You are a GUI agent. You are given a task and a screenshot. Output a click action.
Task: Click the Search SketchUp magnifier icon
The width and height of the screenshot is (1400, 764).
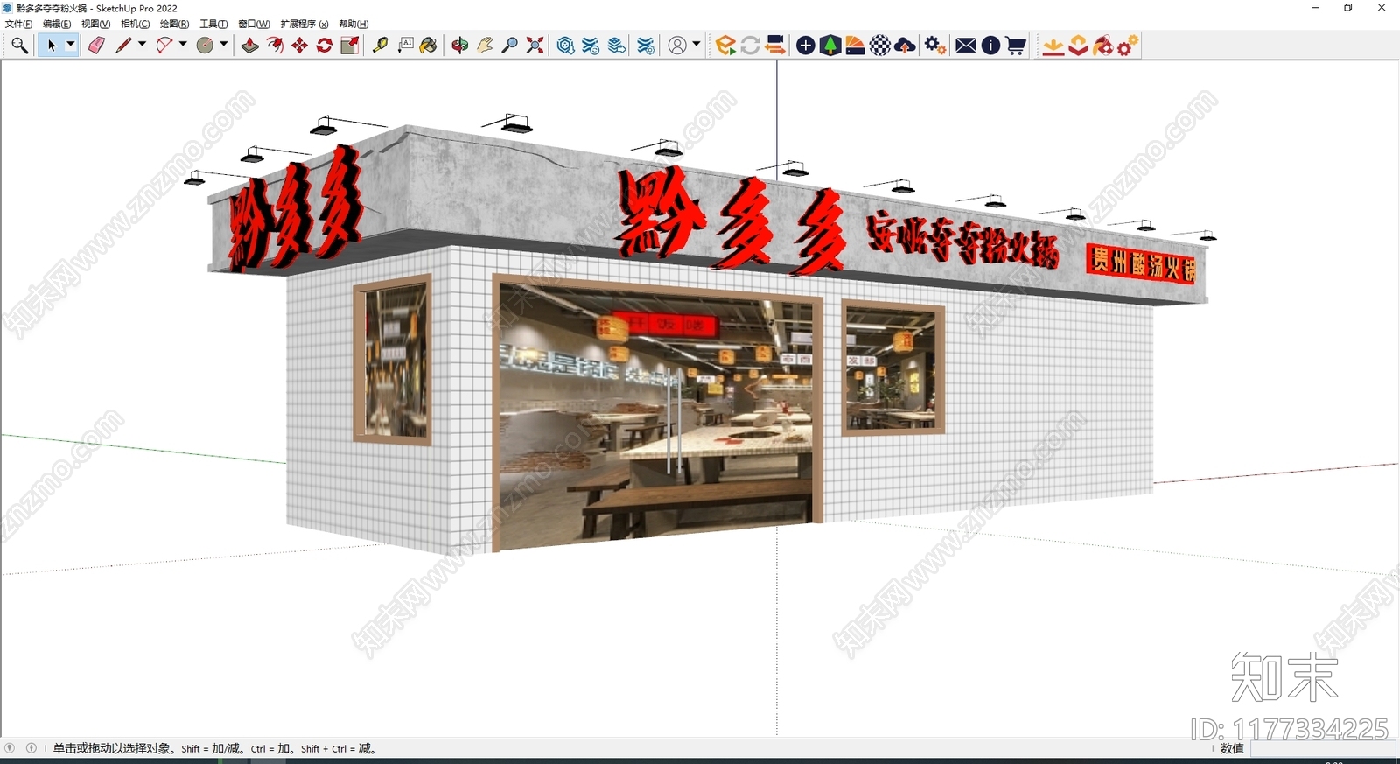click(x=19, y=46)
